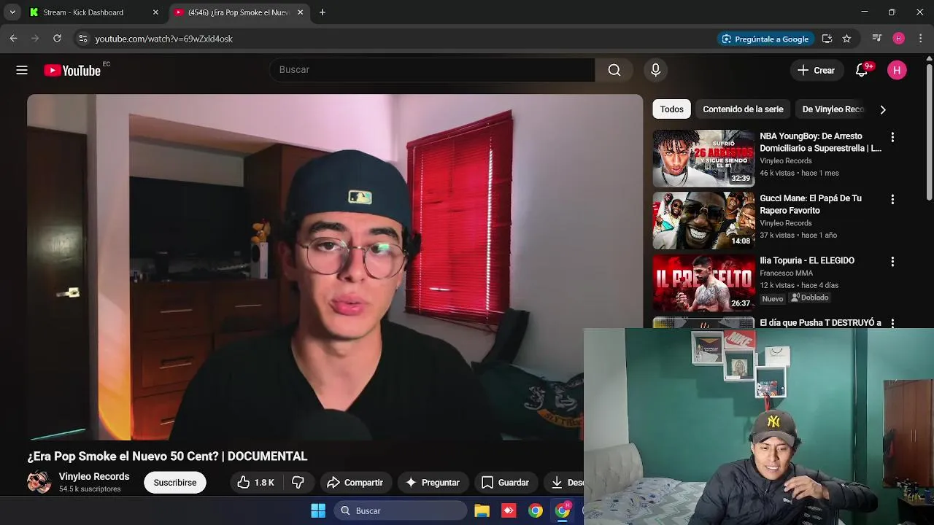Image resolution: width=934 pixels, height=525 pixels.
Task: Click Gucci Mane video thumbnail
Action: click(703, 220)
